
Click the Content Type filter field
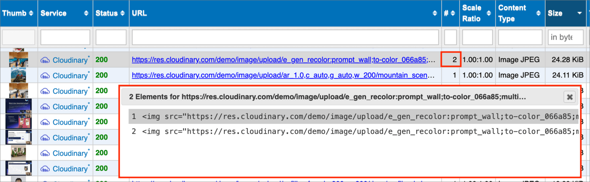click(x=520, y=37)
